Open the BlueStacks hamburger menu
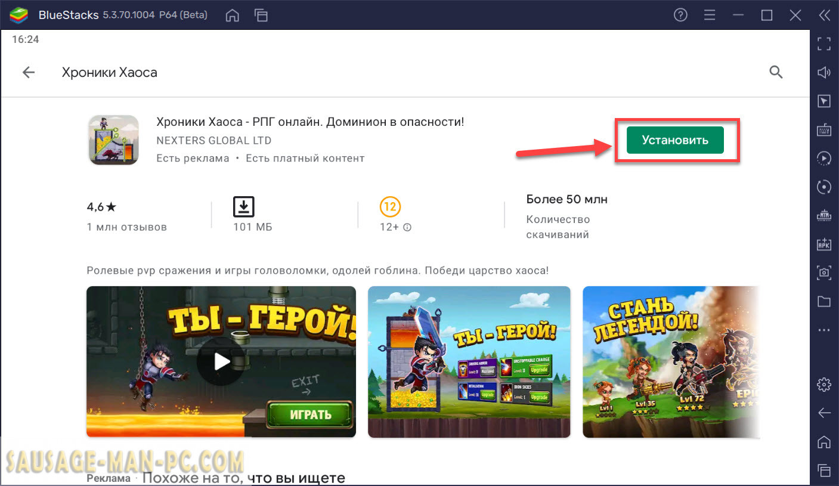 (x=709, y=15)
